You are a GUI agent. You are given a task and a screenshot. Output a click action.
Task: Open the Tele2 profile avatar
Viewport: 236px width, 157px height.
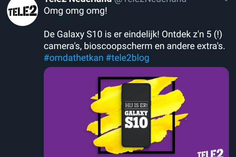click(x=22, y=11)
